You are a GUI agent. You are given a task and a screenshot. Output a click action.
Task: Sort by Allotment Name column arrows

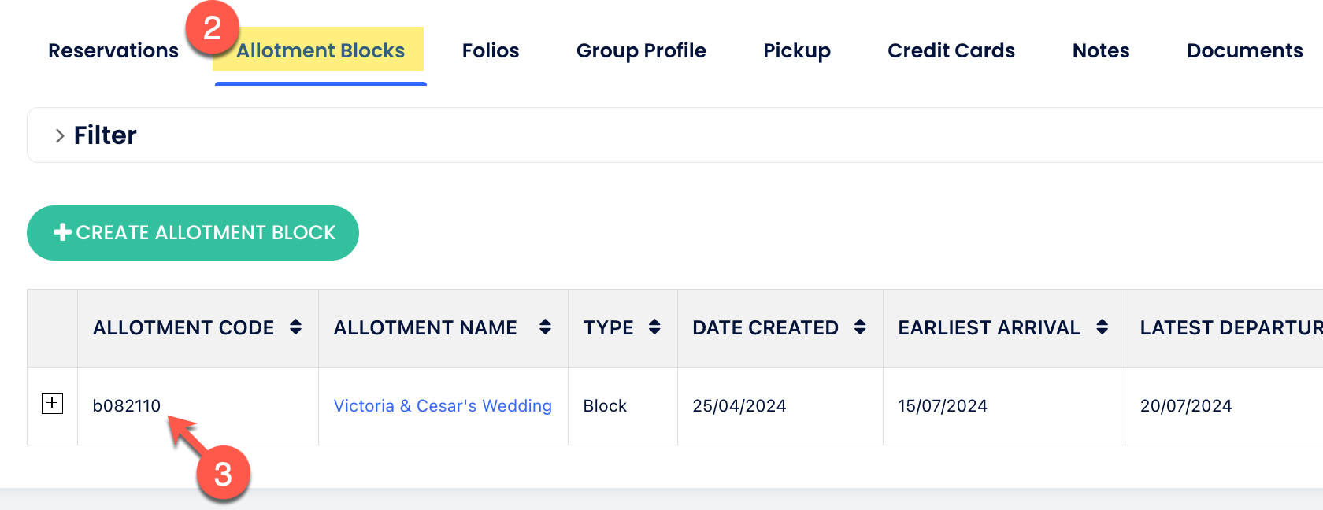(x=545, y=327)
